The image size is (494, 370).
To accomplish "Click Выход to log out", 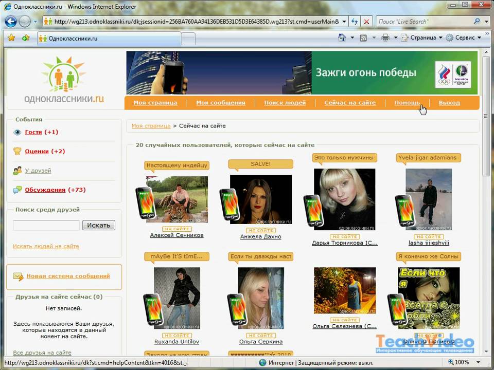I will coord(450,103).
